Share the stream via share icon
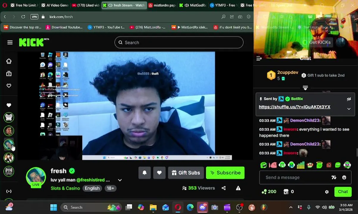This screenshot has width=358, height=214. coord(224,188)
